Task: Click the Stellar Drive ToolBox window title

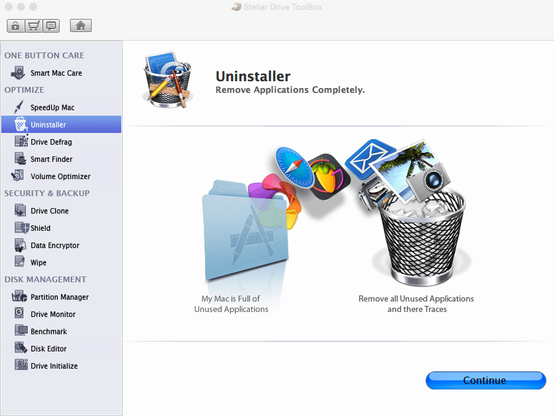Action: click(x=283, y=7)
